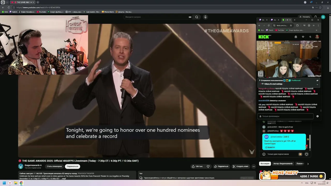
Task: Open a new tab in main browser
Action: pyautogui.click(x=38, y=2)
